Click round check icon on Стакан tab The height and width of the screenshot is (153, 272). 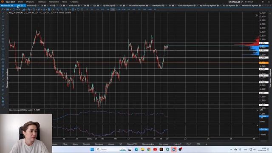35,6
